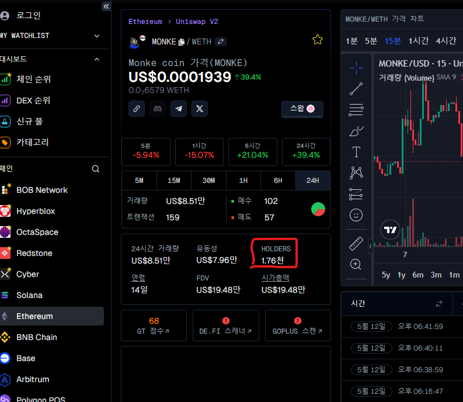
Task: Click the 시가총액 market cap link
Action: 275,278
